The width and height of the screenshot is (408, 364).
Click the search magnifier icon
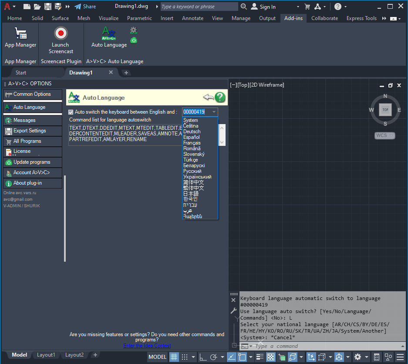243,7
